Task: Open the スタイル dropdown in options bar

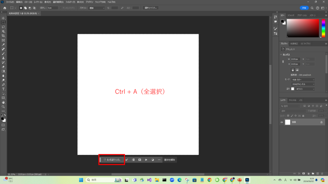Action: (x=97, y=8)
